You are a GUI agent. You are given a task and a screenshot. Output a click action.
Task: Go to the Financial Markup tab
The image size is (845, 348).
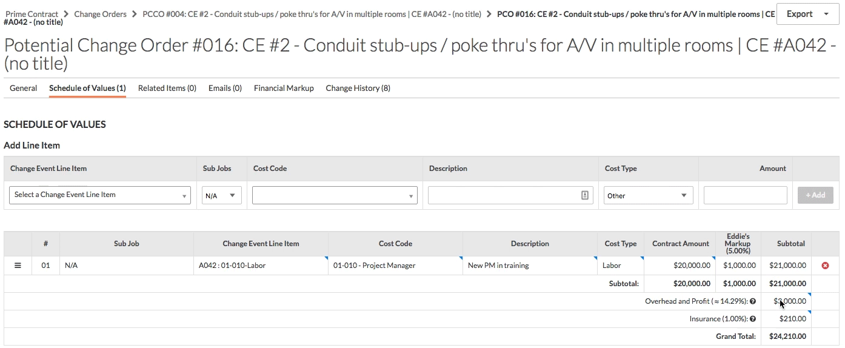point(284,89)
